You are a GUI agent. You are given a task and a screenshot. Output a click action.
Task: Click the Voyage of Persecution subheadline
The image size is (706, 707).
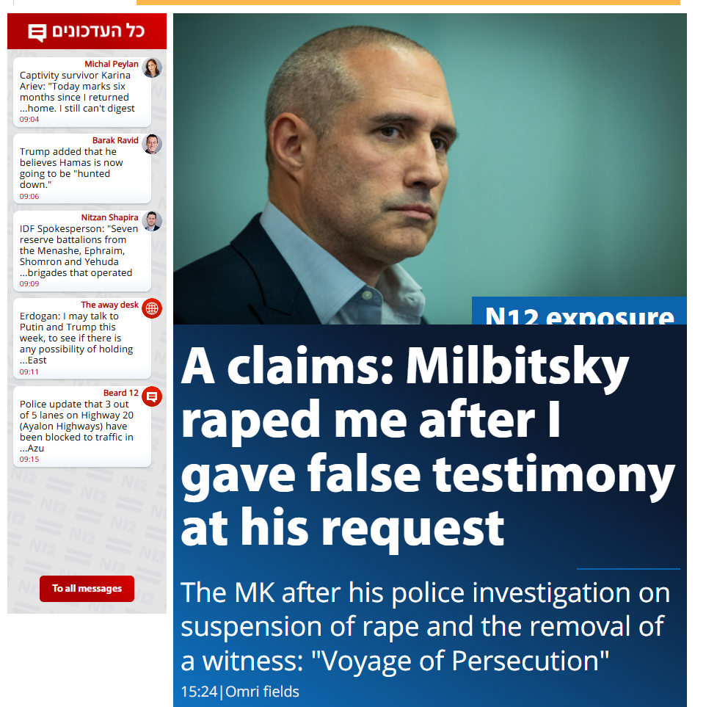coord(426,626)
